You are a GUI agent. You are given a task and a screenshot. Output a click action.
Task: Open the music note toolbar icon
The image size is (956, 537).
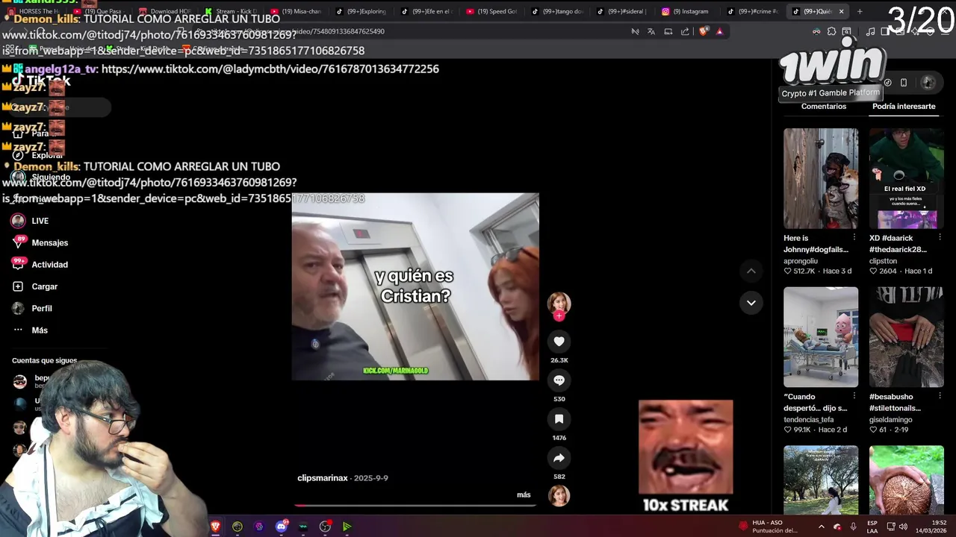(x=870, y=31)
